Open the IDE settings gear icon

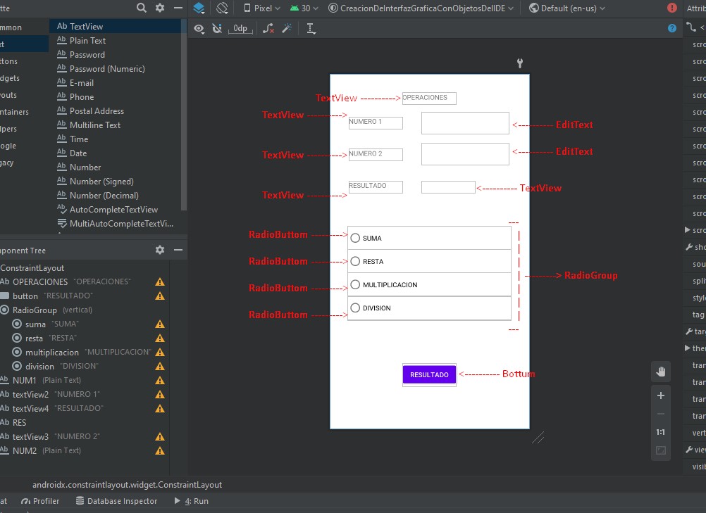pos(159,8)
